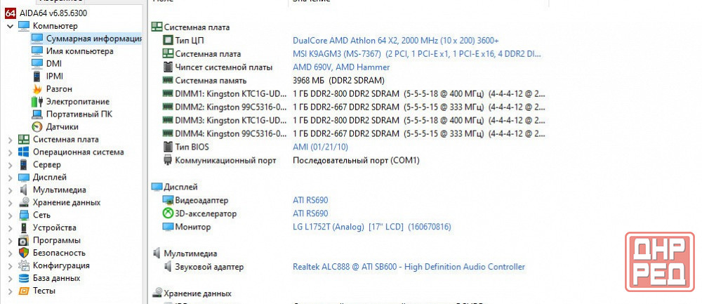Select the Хранение данных section header
The width and height of the screenshot is (702, 304).
[x=197, y=293]
